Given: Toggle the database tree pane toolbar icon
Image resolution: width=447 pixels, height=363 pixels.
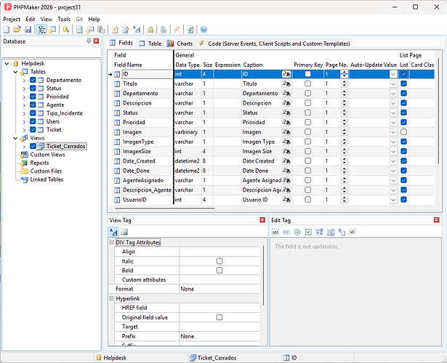Looking at the screenshot, I should [42, 29].
